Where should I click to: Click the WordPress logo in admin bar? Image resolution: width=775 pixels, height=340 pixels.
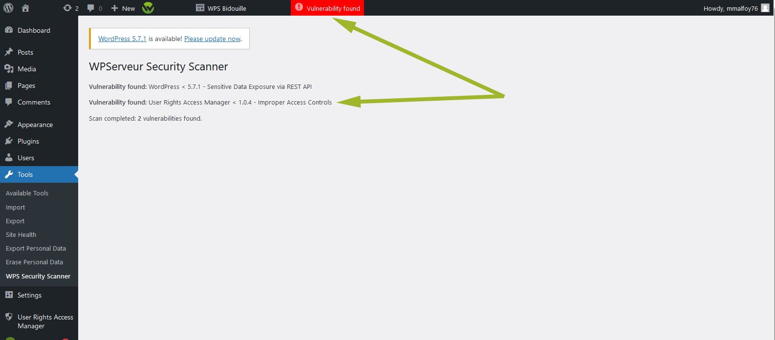9,8
